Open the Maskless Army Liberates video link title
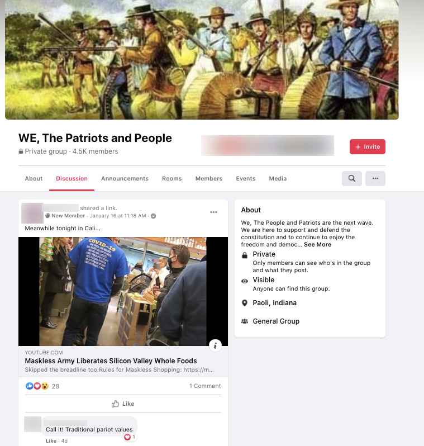 (111, 361)
